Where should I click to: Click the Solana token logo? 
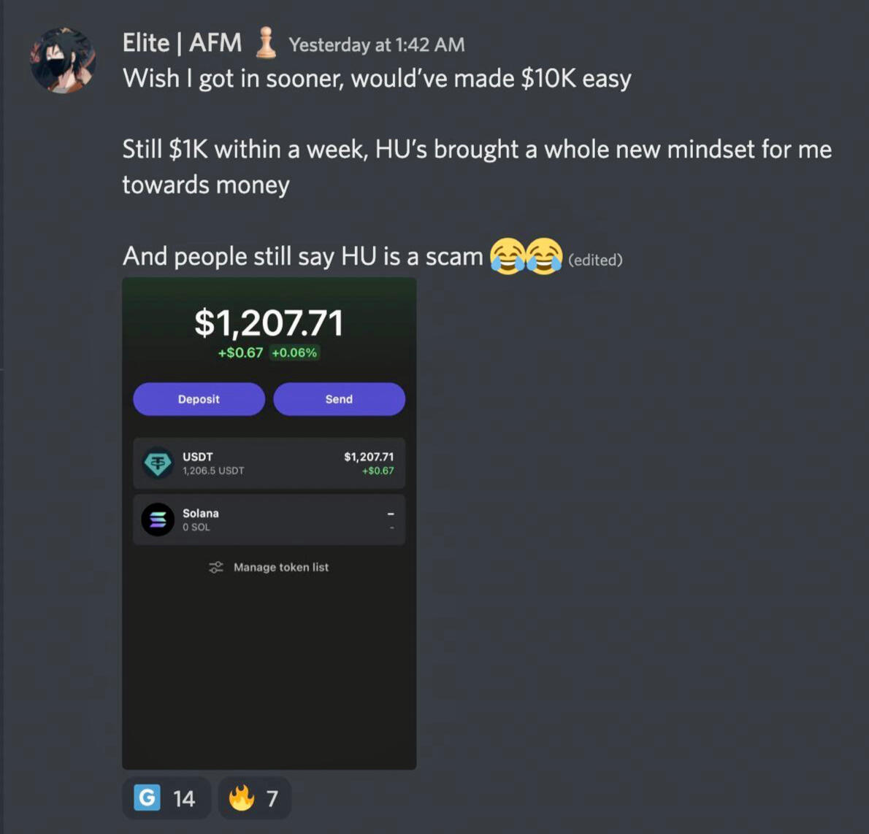tap(158, 520)
